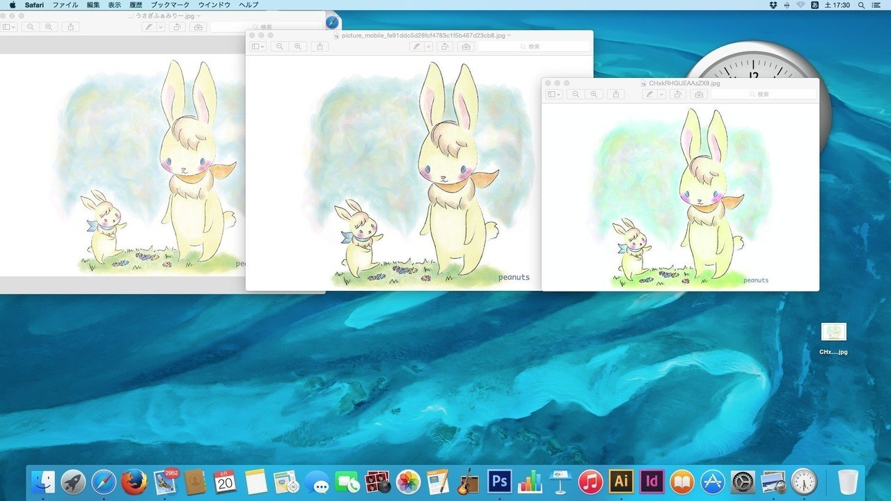
Task: Zoom out in the うさぎふぁみりー.jpg window
Action: pyautogui.click(x=30, y=27)
